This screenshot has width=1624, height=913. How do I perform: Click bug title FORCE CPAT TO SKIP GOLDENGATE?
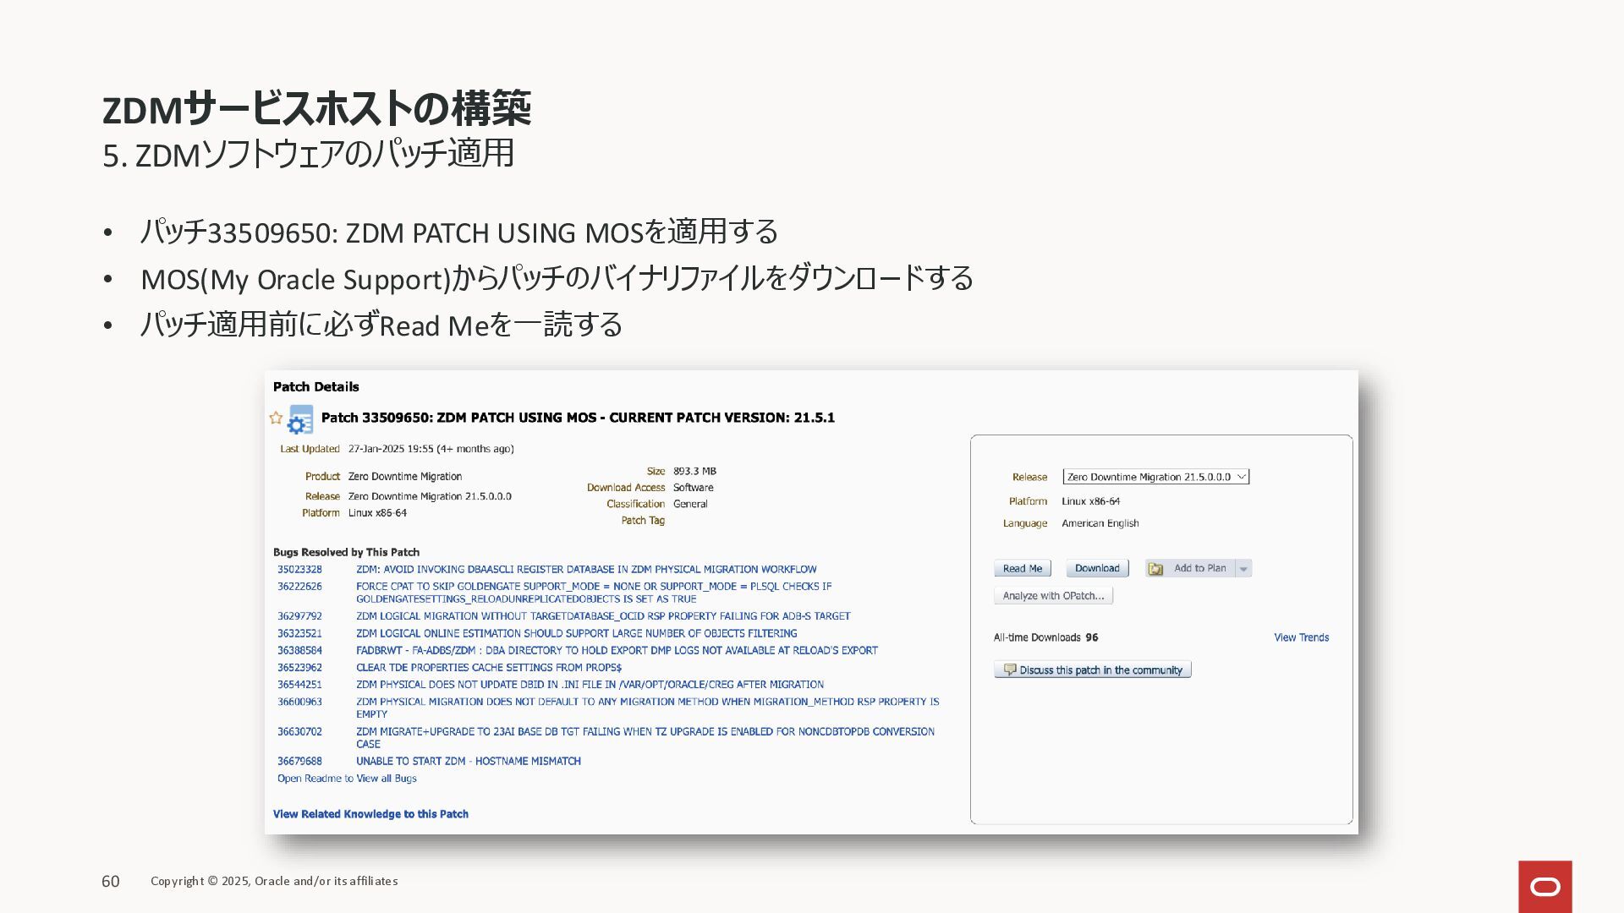(594, 593)
